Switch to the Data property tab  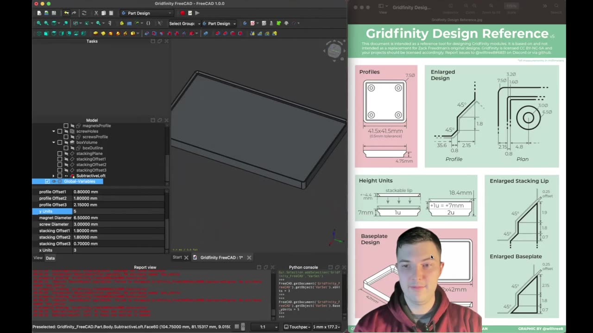(50, 258)
